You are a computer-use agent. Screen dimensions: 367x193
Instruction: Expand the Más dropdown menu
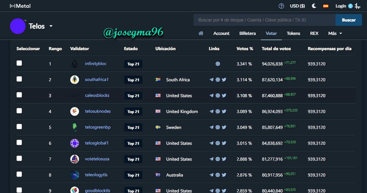coord(335,33)
